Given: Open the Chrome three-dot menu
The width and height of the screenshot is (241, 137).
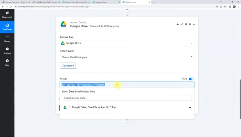Looking at the screenshot, I should point(238,7).
